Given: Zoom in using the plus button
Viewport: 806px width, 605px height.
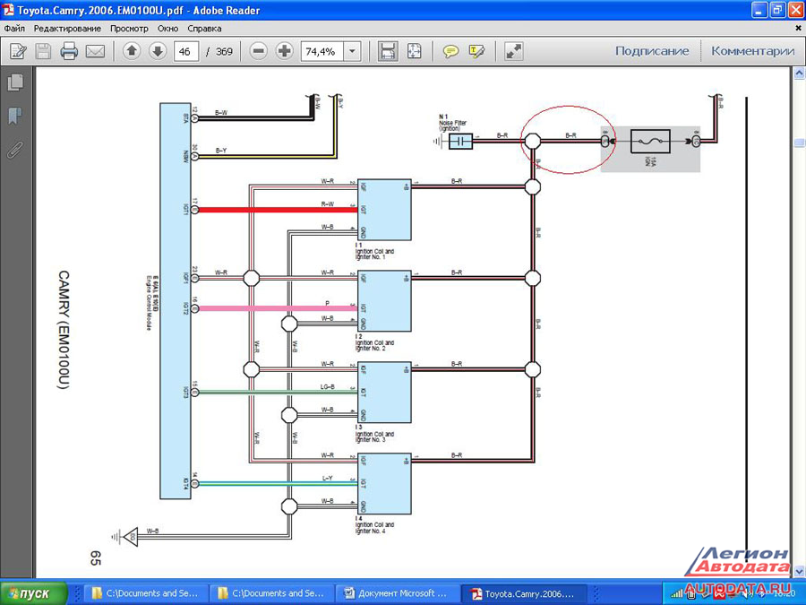Looking at the screenshot, I should click(285, 51).
